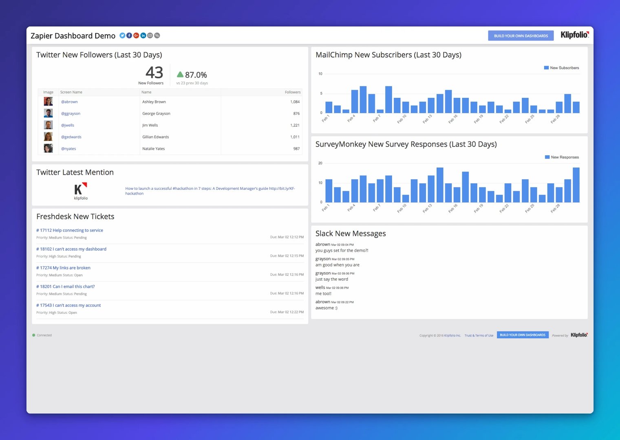Click the Followers column header
The height and width of the screenshot is (440, 620).
[x=293, y=92]
